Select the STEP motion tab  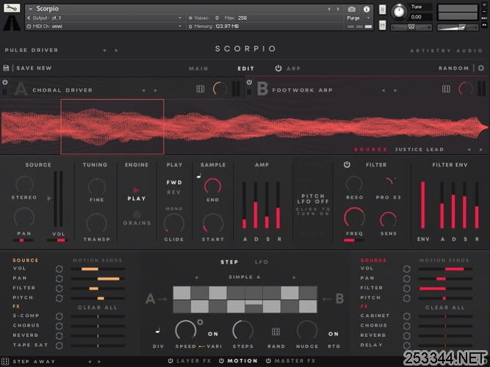click(x=230, y=262)
